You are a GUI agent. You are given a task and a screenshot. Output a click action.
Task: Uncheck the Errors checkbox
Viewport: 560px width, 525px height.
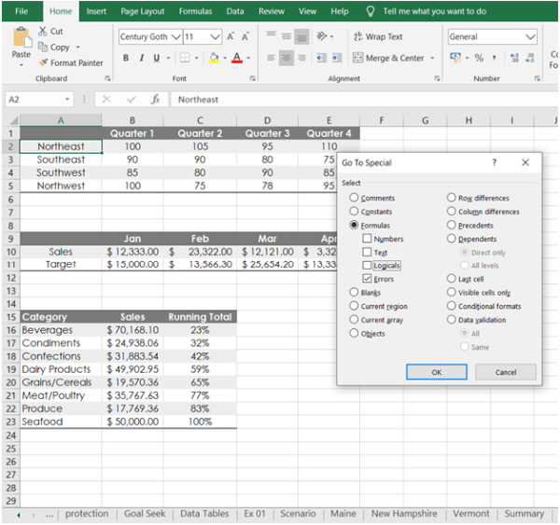pyautogui.click(x=368, y=279)
